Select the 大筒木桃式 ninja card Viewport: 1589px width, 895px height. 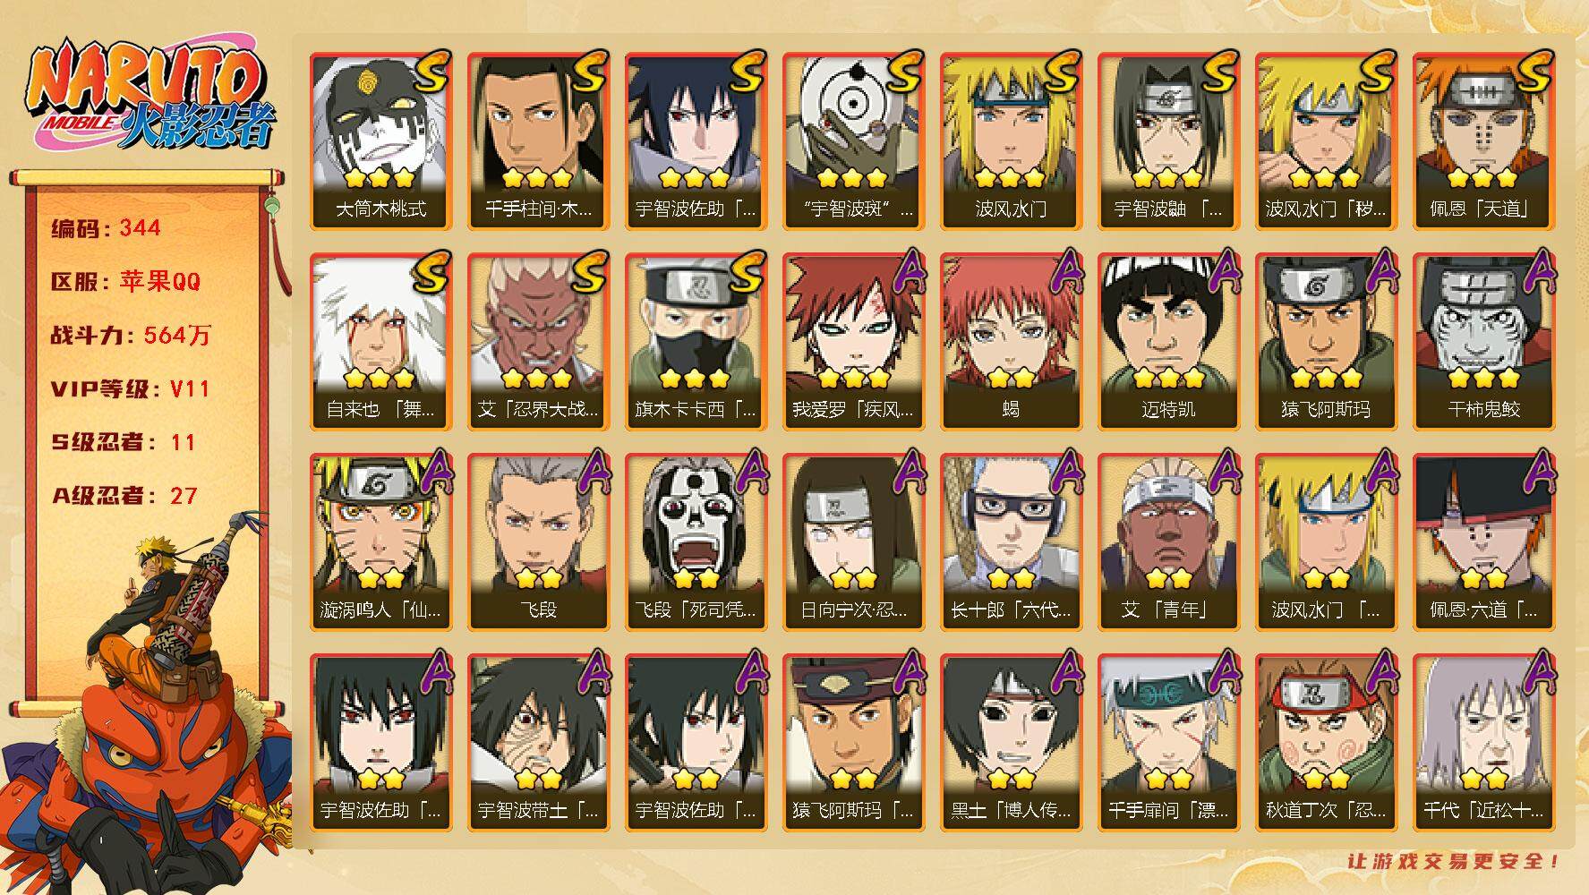[380, 141]
